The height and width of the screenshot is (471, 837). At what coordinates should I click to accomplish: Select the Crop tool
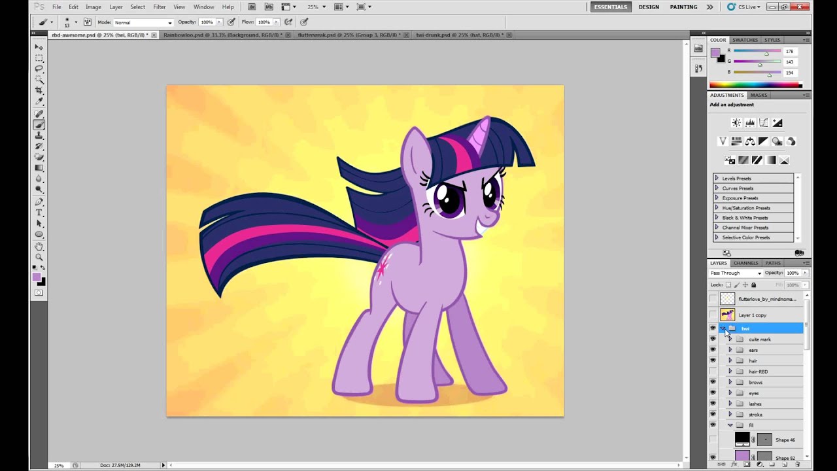pos(39,91)
